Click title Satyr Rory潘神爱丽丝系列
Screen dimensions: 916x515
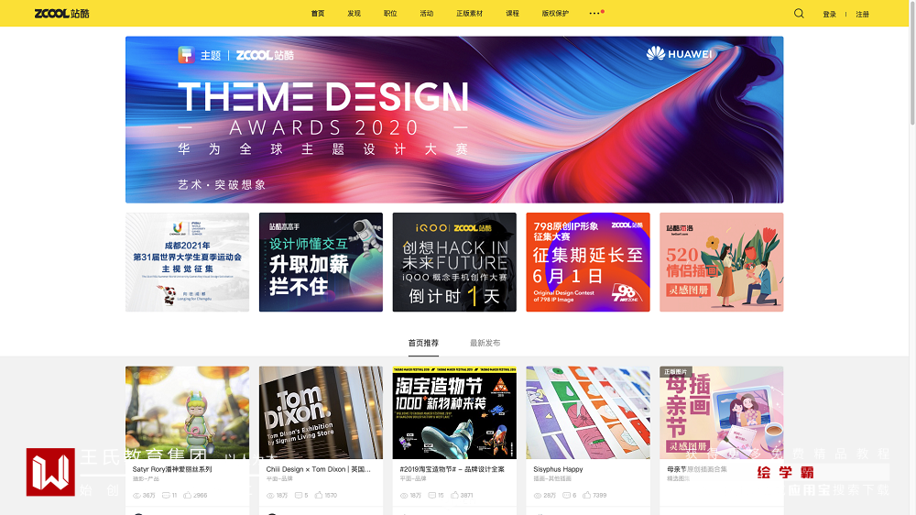(172, 469)
